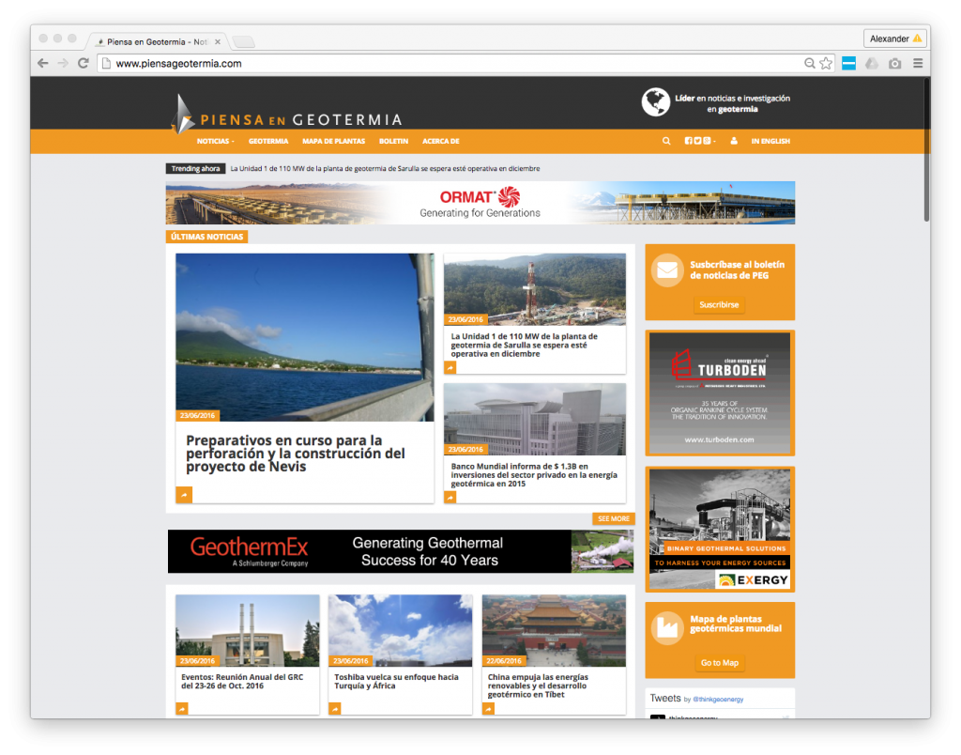Click the Nevis coastline article image
The width and height of the screenshot is (961, 755).
click(x=305, y=337)
